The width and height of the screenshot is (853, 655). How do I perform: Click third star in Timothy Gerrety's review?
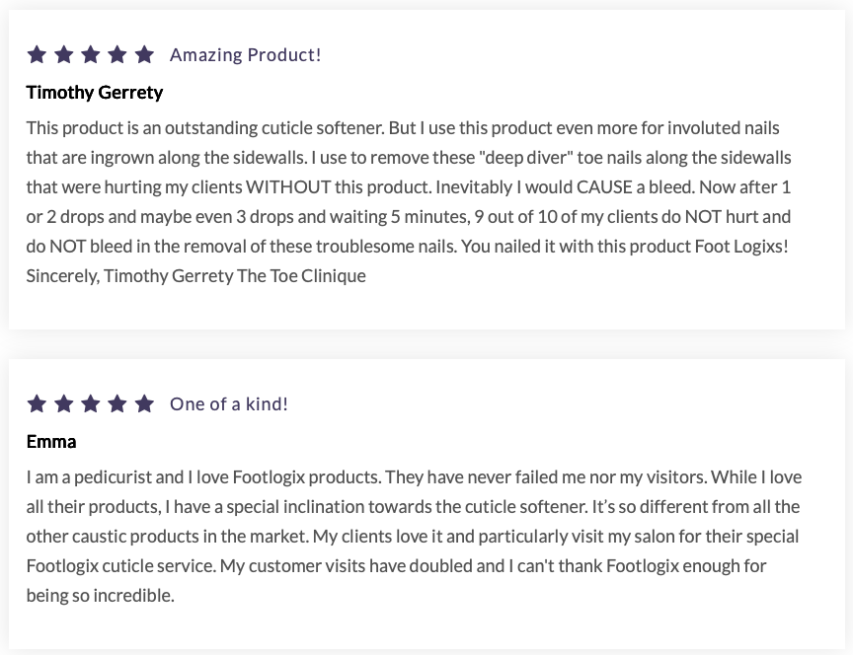tap(90, 54)
